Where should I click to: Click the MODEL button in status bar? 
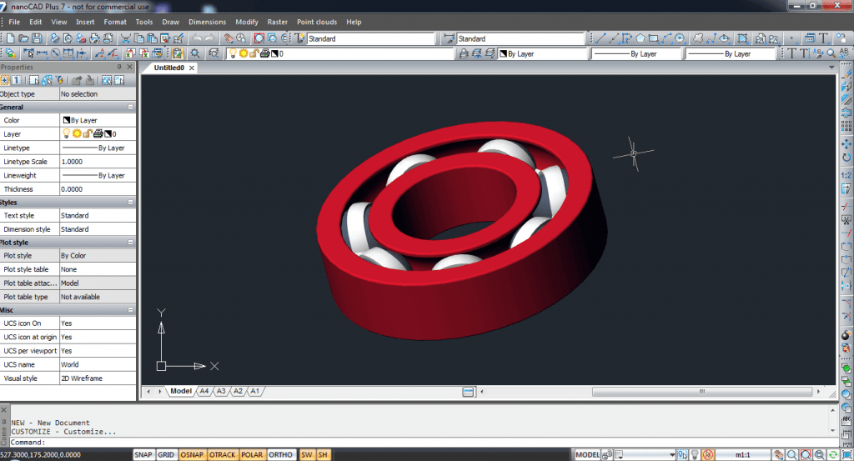point(589,454)
